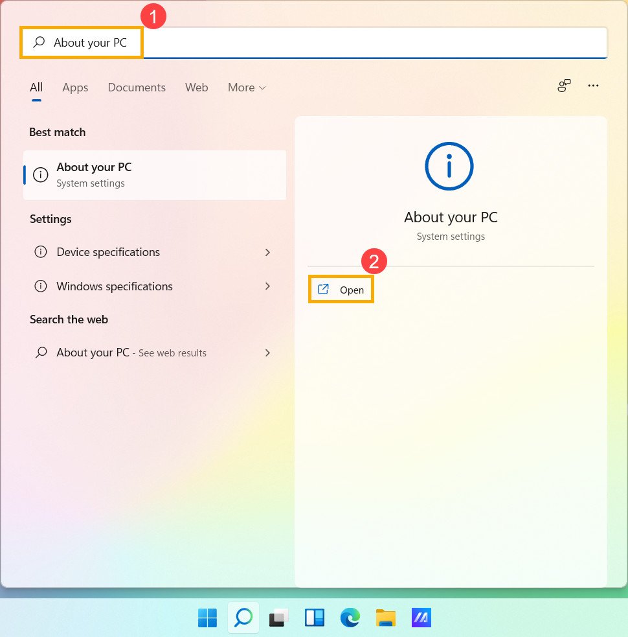Switch to the Web tab
The height and width of the screenshot is (637, 628).
[196, 87]
